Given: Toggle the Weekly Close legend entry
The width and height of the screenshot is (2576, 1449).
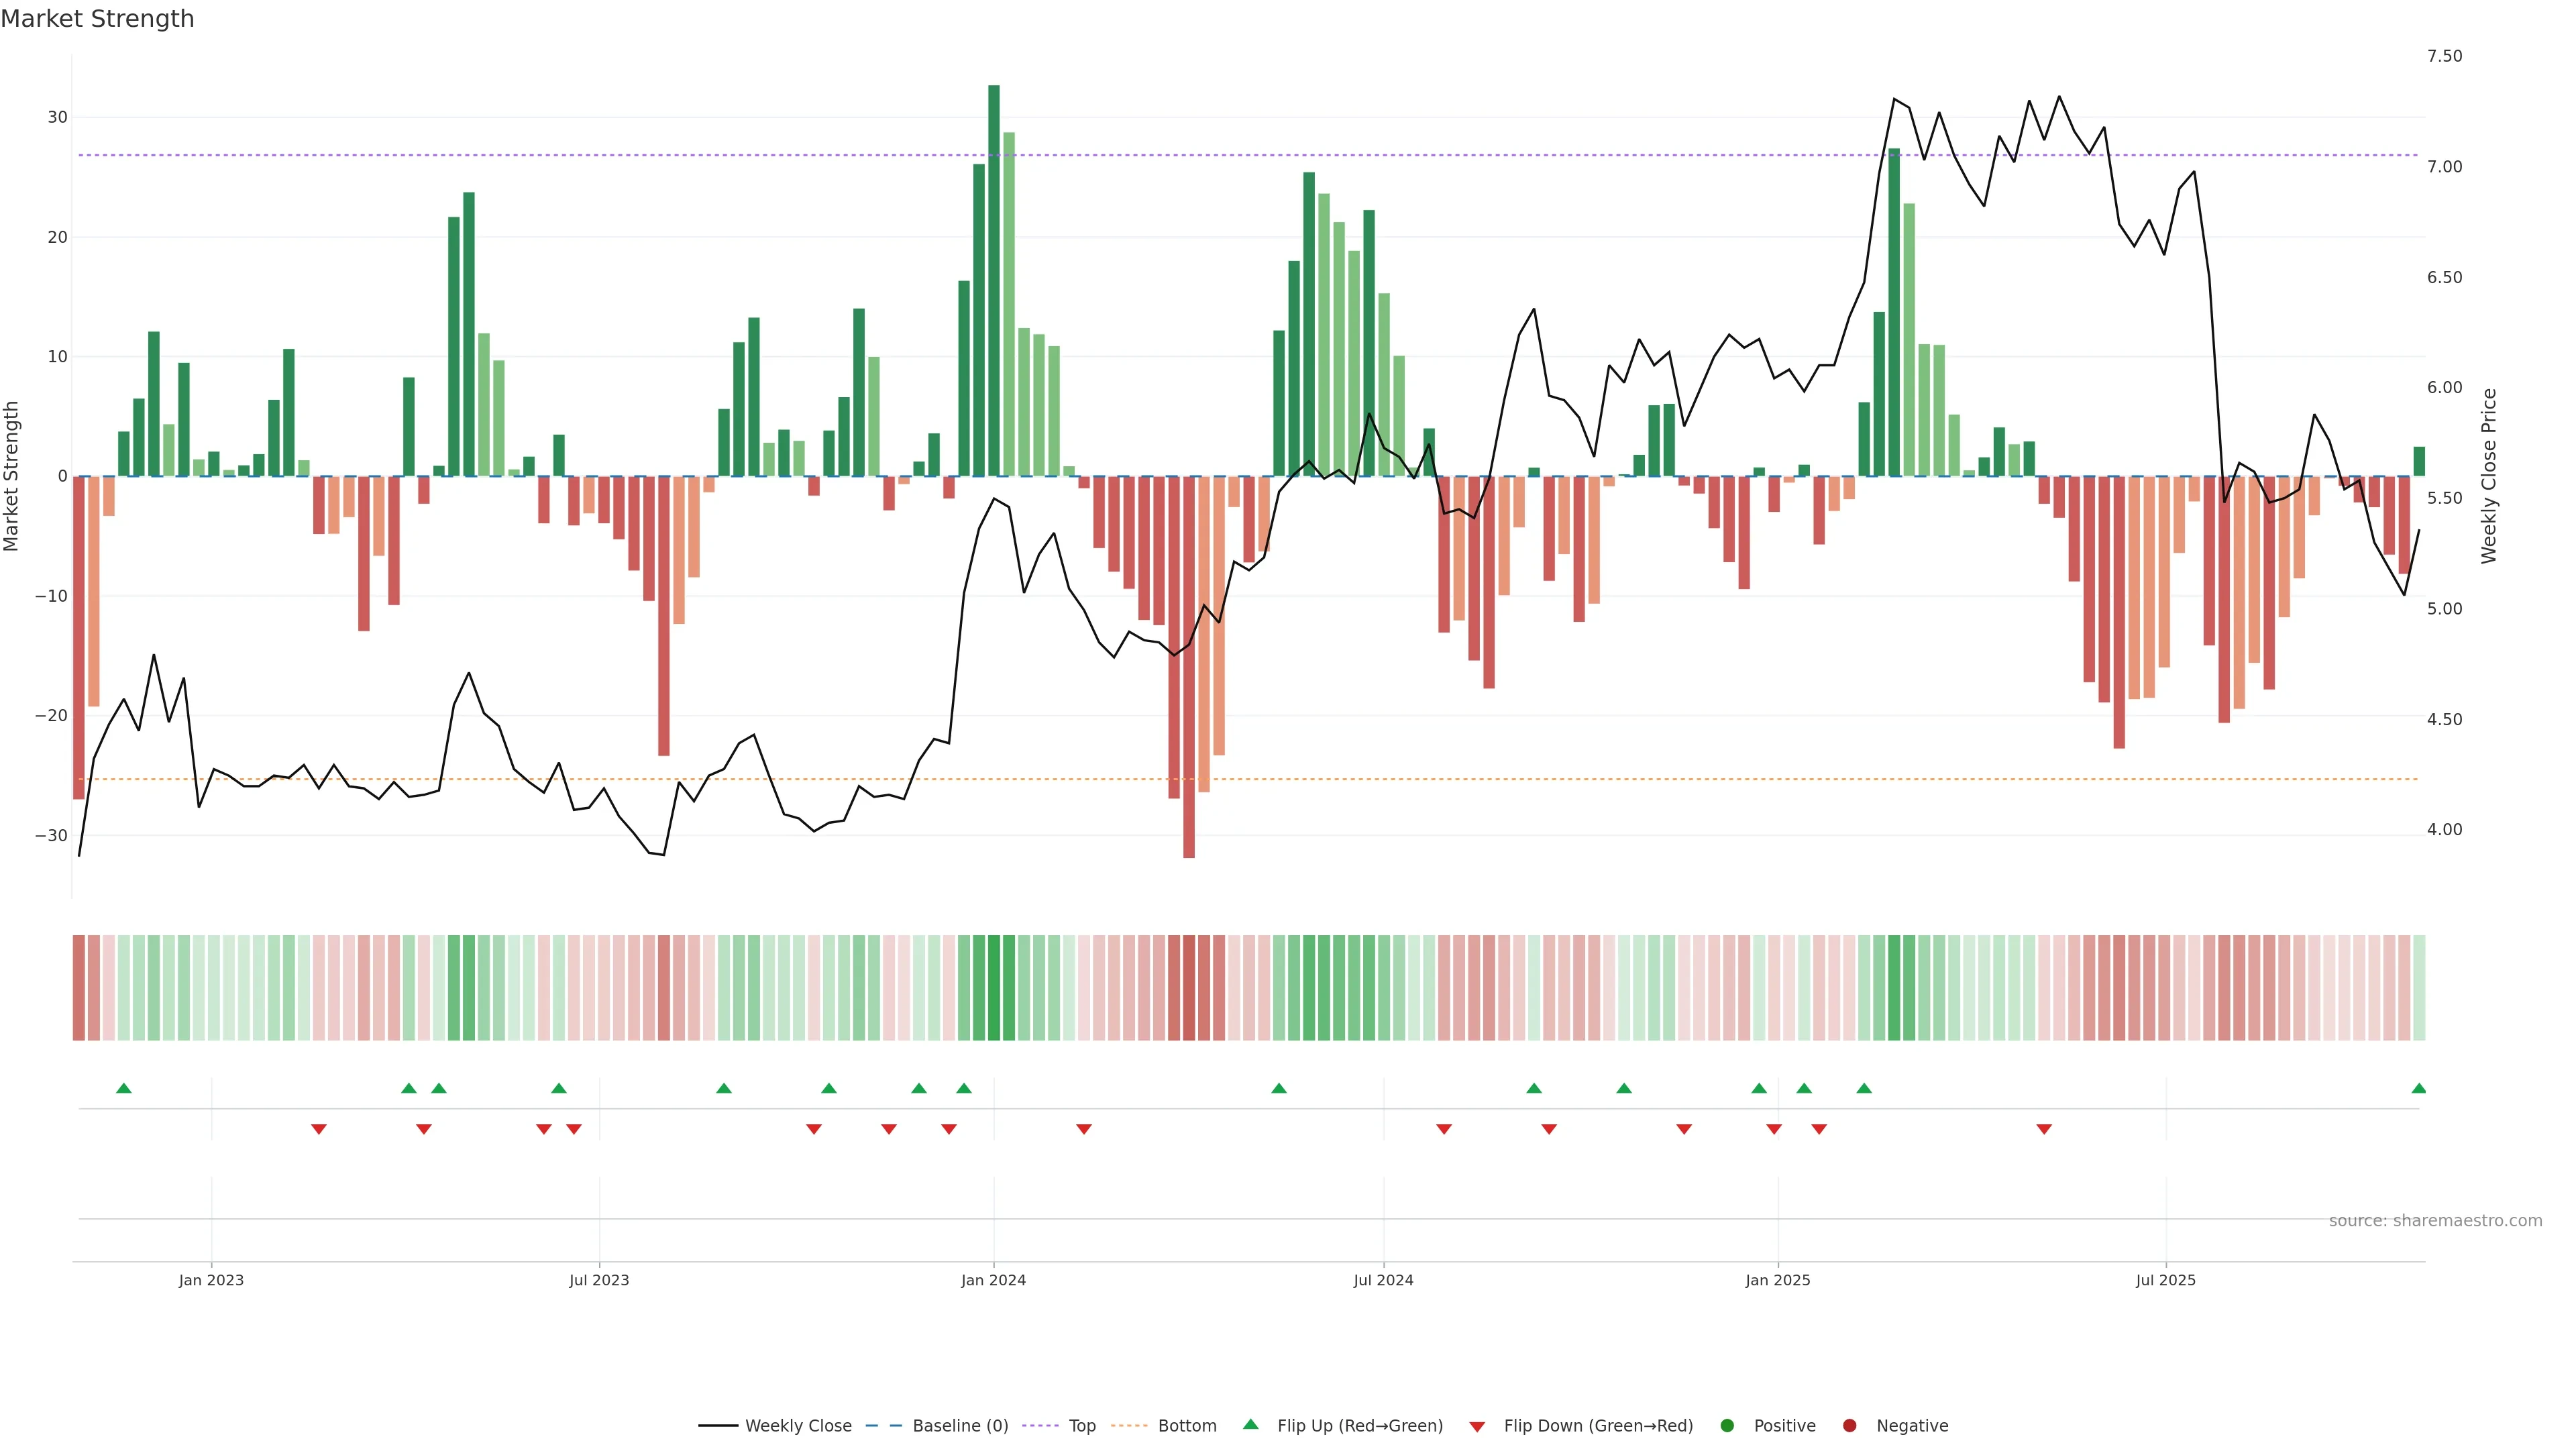Looking at the screenshot, I should 797,1426.
